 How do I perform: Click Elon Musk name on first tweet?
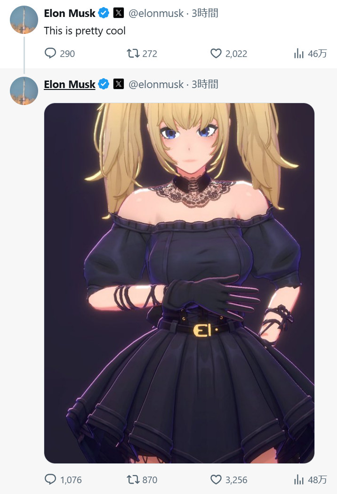70,13
